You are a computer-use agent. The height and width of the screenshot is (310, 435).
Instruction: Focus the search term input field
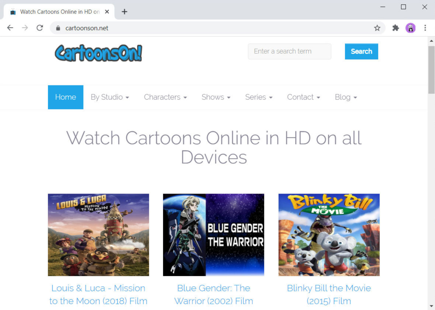coord(289,51)
